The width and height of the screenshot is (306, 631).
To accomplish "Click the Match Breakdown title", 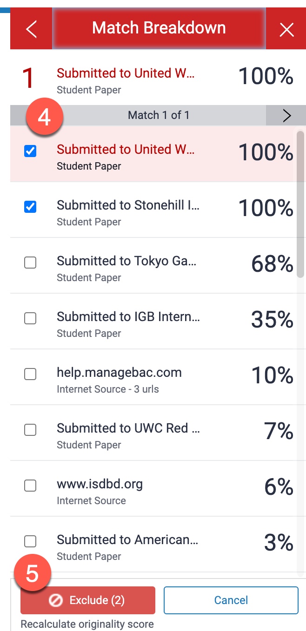I will [159, 28].
